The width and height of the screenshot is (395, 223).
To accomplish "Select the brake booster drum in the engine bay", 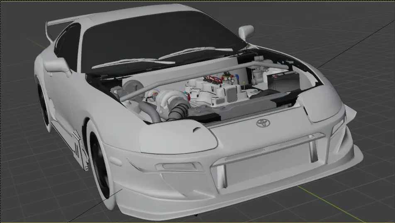I will [x=134, y=89].
